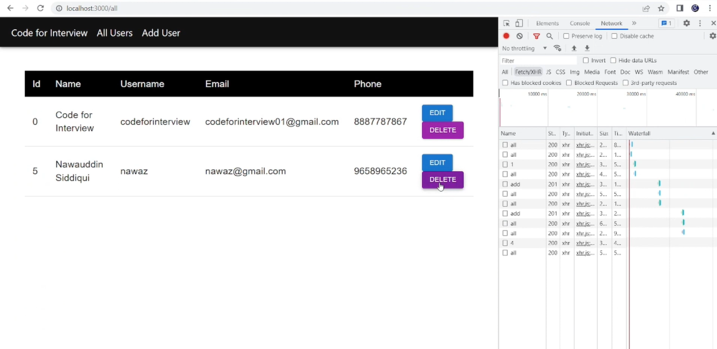Clear the network log with the clear icon
This screenshot has width=717, height=349.
click(x=519, y=36)
